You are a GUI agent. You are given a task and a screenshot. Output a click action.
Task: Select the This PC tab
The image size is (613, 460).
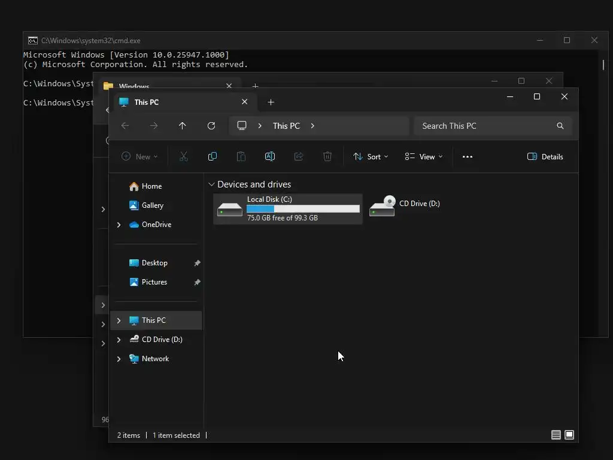point(186,102)
